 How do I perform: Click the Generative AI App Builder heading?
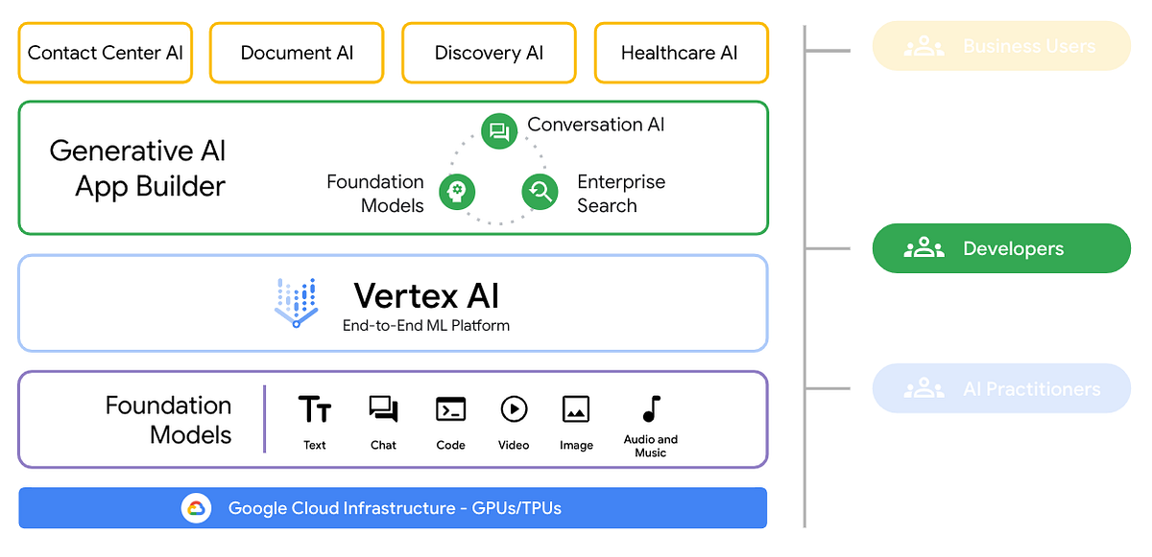(137, 169)
